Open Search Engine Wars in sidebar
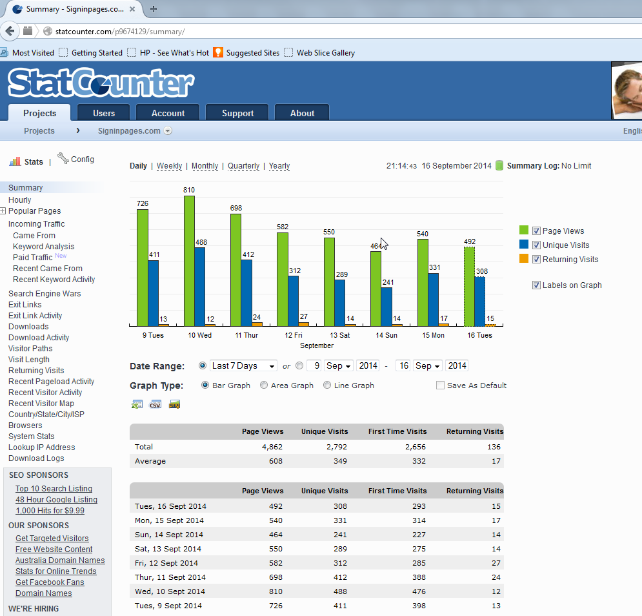 tap(45, 293)
